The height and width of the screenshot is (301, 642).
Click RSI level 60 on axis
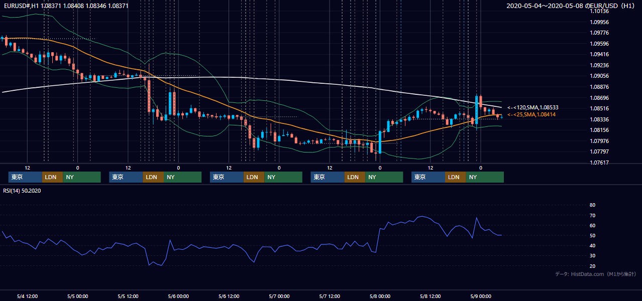pyautogui.click(x=592, y=226)
